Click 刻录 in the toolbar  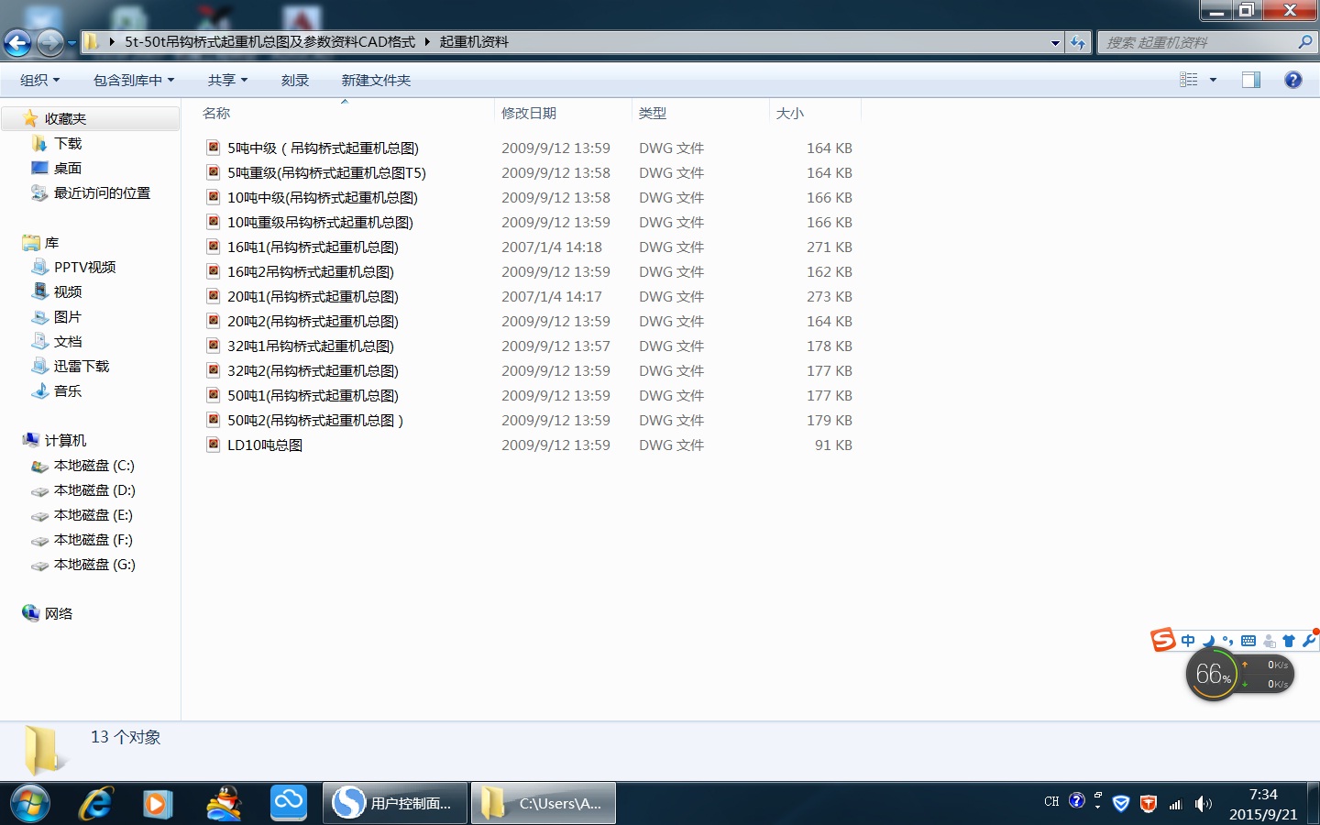coord(295,80)
